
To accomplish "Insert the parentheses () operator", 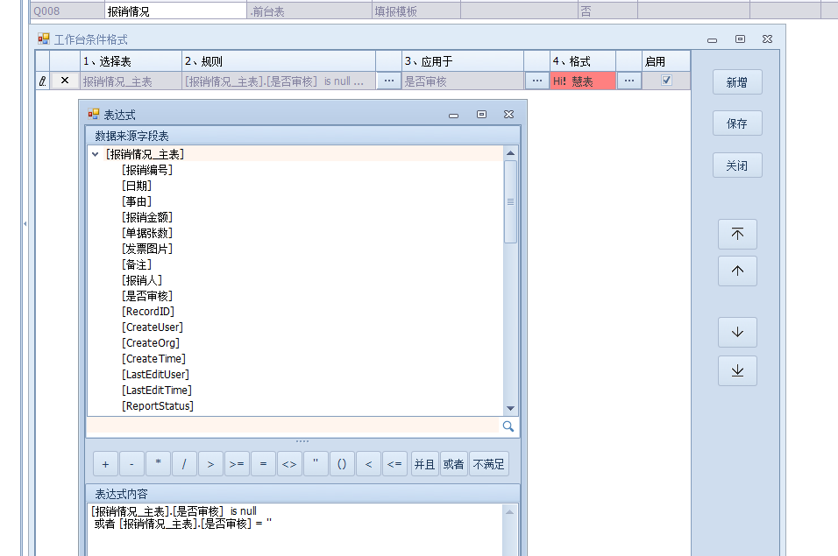I will tap(342, 464).
